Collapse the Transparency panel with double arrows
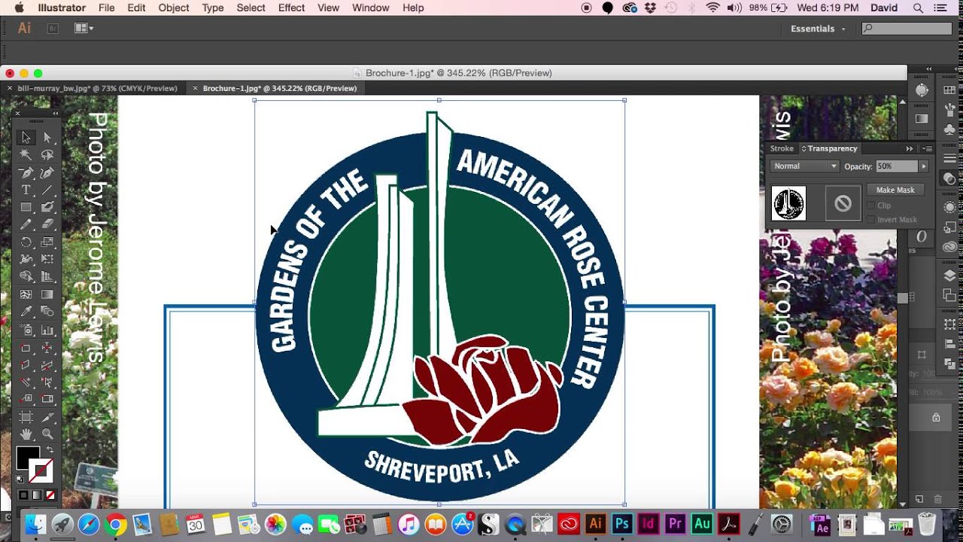Viewport: 963px width, 542px height. point(910,149)
